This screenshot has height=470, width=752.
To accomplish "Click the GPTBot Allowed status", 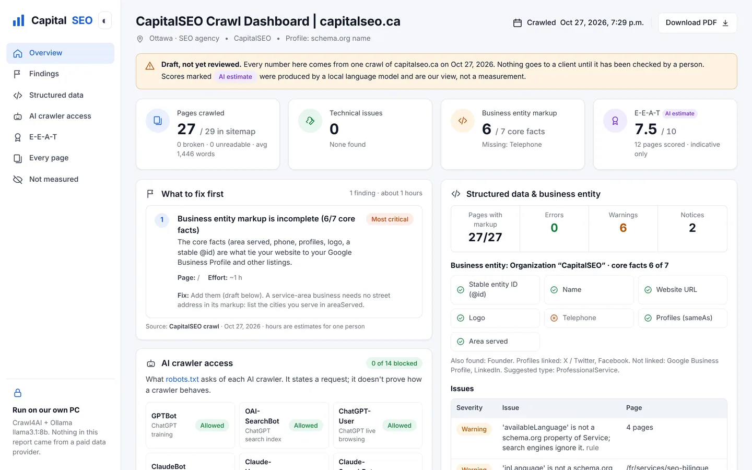I will pyautogui.click(x=212, y=426).
